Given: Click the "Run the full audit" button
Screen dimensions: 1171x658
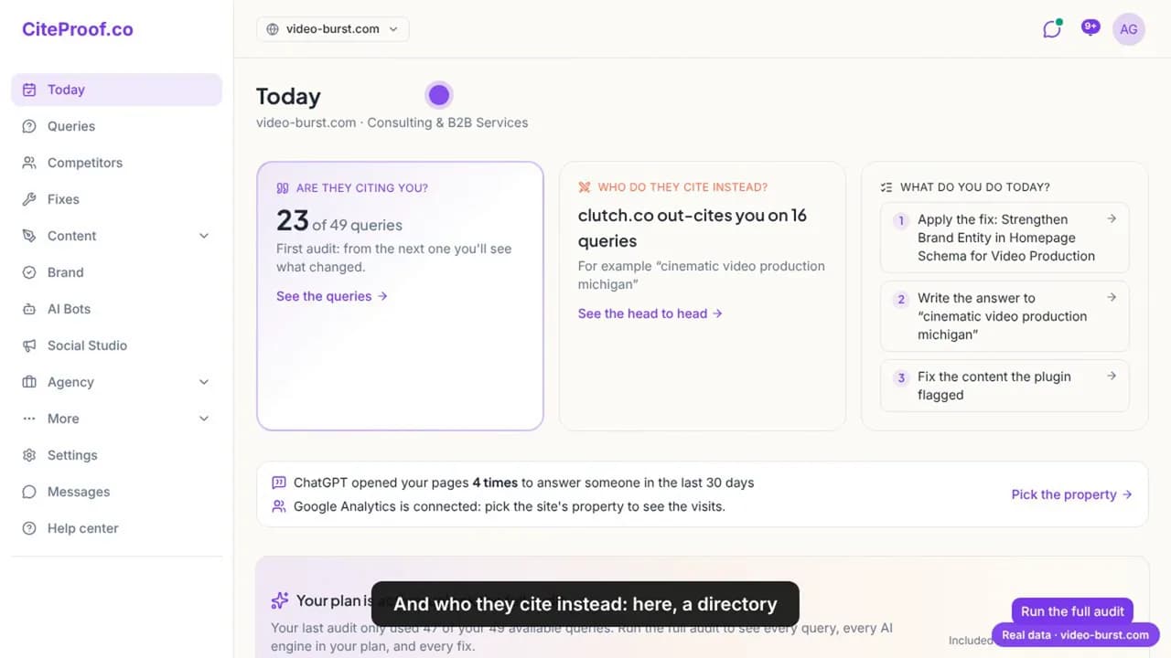Looking at the screenshot, I should click(1072, 611).
